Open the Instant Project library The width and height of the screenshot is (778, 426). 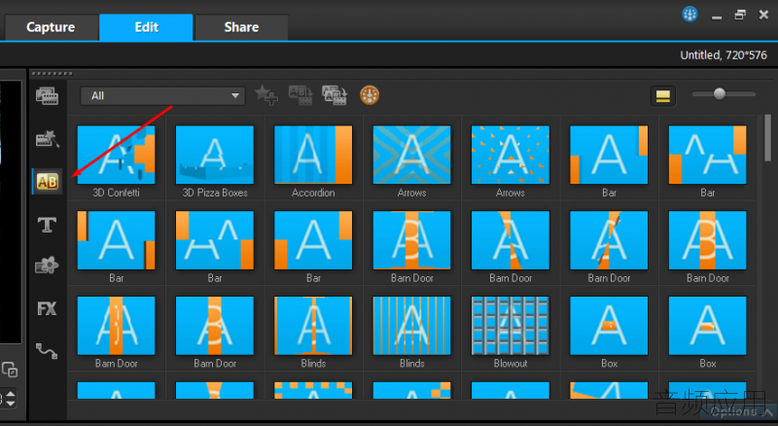pyautogui.click(x=47, y=139)
